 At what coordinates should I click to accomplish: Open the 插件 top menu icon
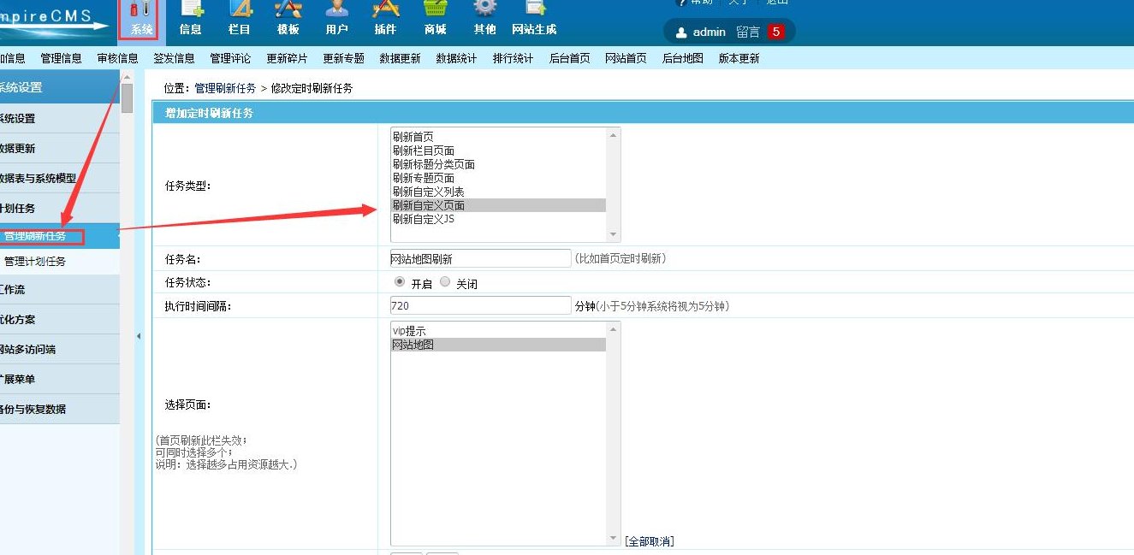coord(386,19)
